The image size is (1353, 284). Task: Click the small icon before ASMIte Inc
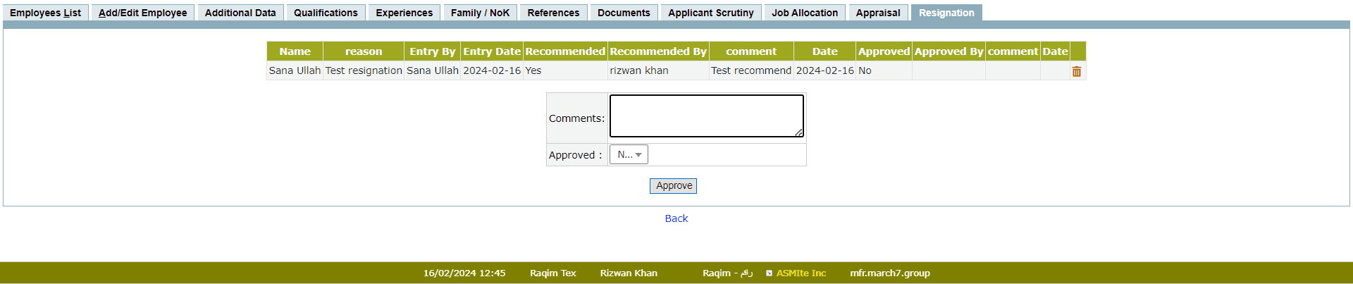point(769,273)
